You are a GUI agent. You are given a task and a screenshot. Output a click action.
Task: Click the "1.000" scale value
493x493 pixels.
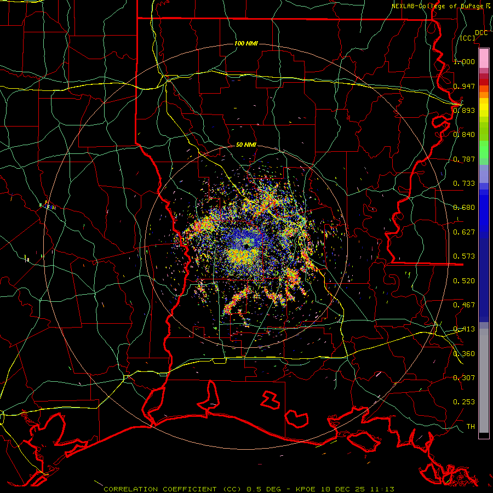464,61
